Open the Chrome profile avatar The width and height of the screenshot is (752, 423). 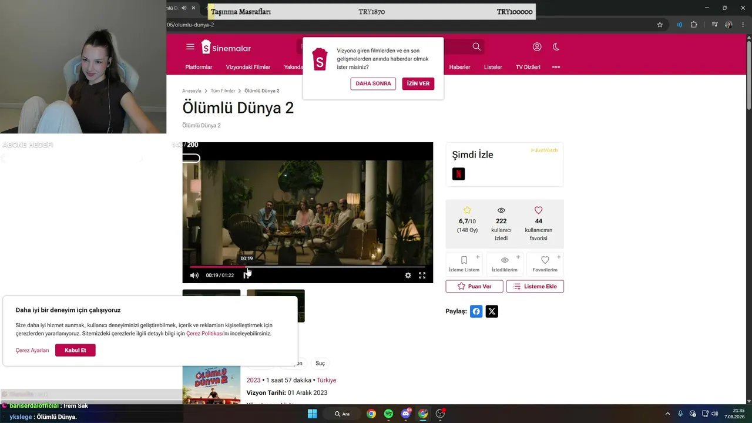pos(729,25)
